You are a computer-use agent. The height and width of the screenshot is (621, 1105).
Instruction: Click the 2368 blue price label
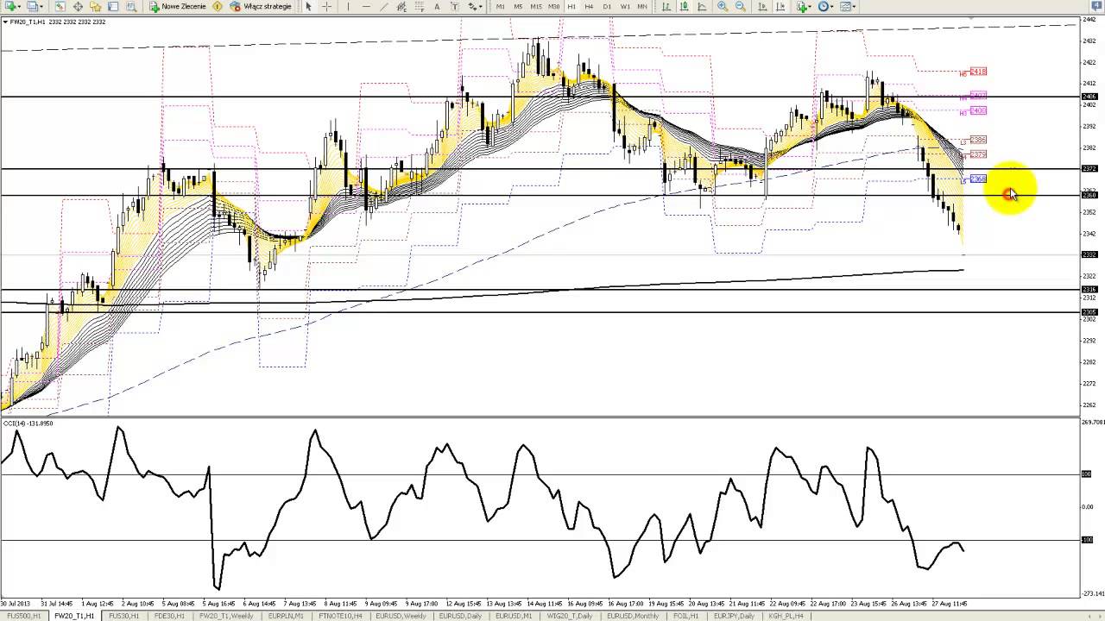(x=978, y=179)
